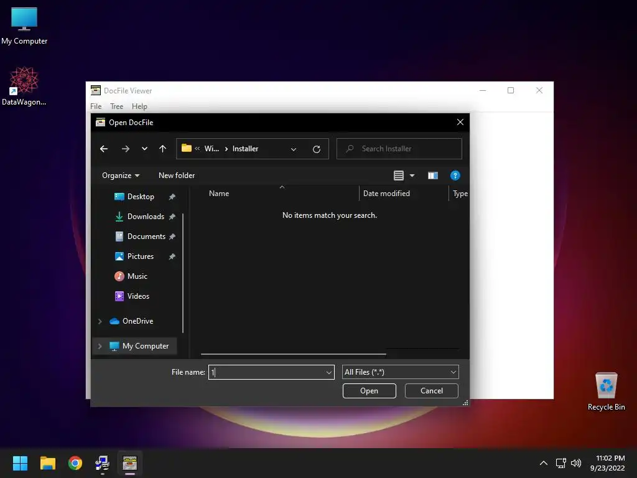Click the folder icon in address bar
The width and height of the screenshot is (637, 478).
[x=187, y=148]
